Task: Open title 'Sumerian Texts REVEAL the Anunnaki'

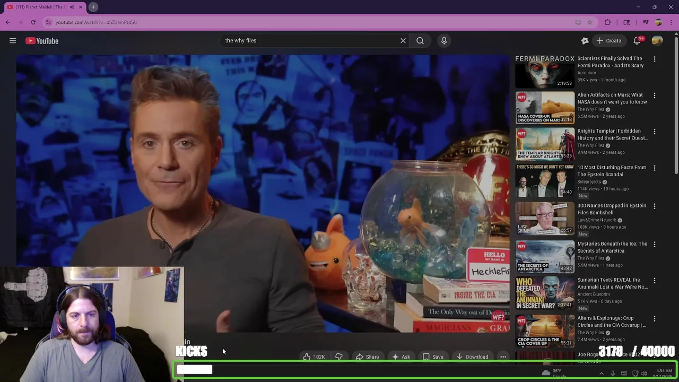Action: click(x=613, y=283)
